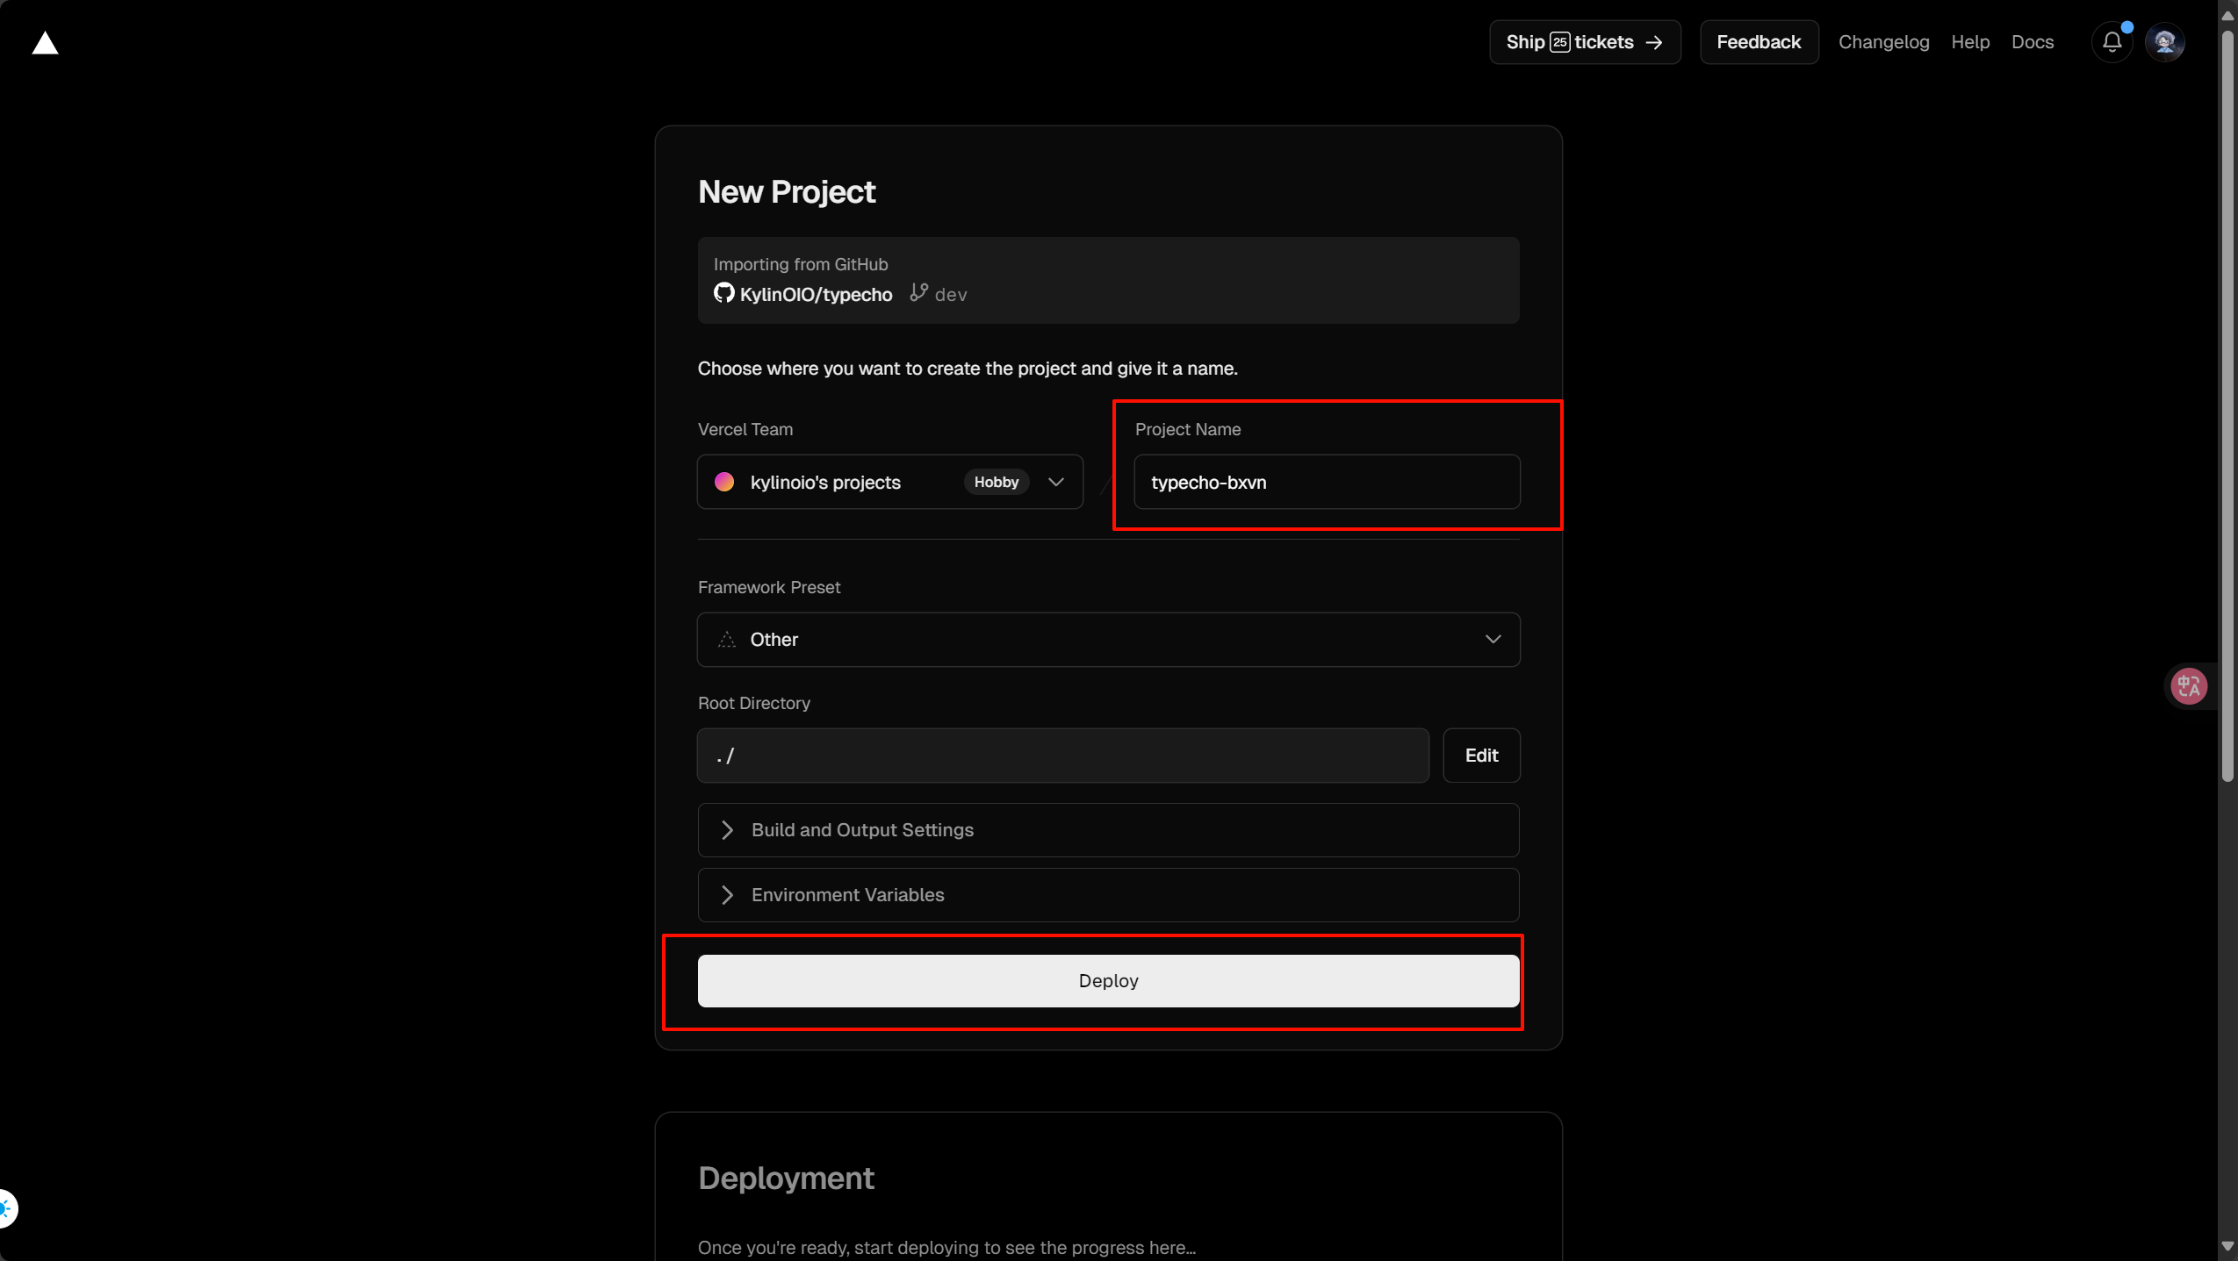Edit the Root Directory

1481,756
